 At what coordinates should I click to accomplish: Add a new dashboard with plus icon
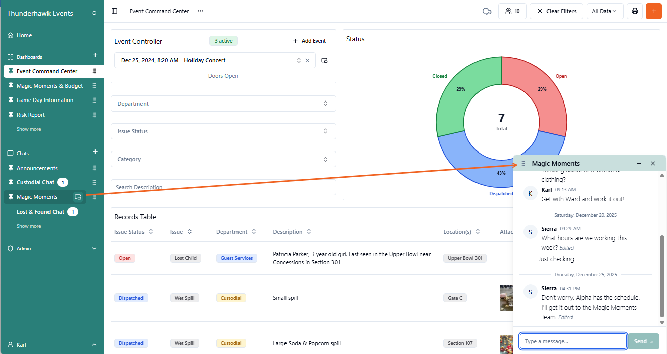(x=95, y=55)
